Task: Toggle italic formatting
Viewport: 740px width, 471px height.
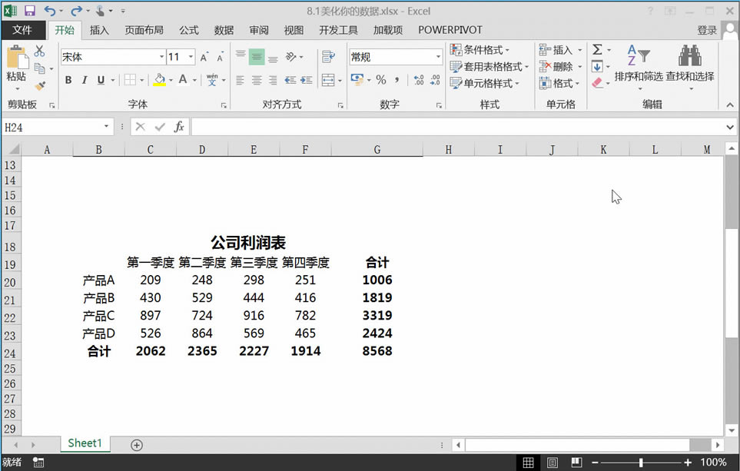Action: click(x=85, y=80)
